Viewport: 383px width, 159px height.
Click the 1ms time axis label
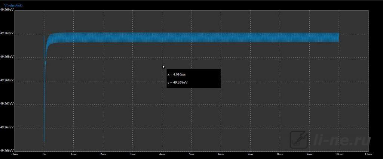(x=74, y=154)
